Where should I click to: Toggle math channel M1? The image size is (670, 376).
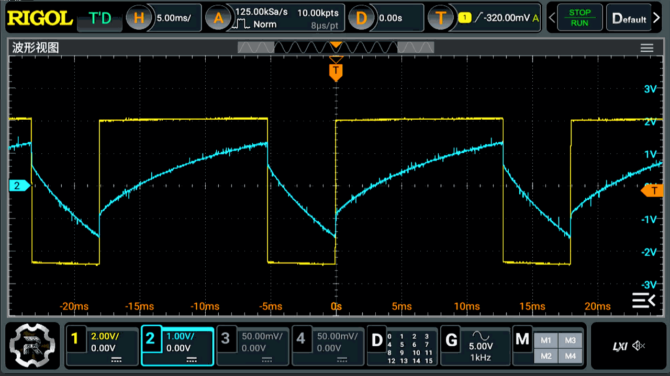pos(545,340)
